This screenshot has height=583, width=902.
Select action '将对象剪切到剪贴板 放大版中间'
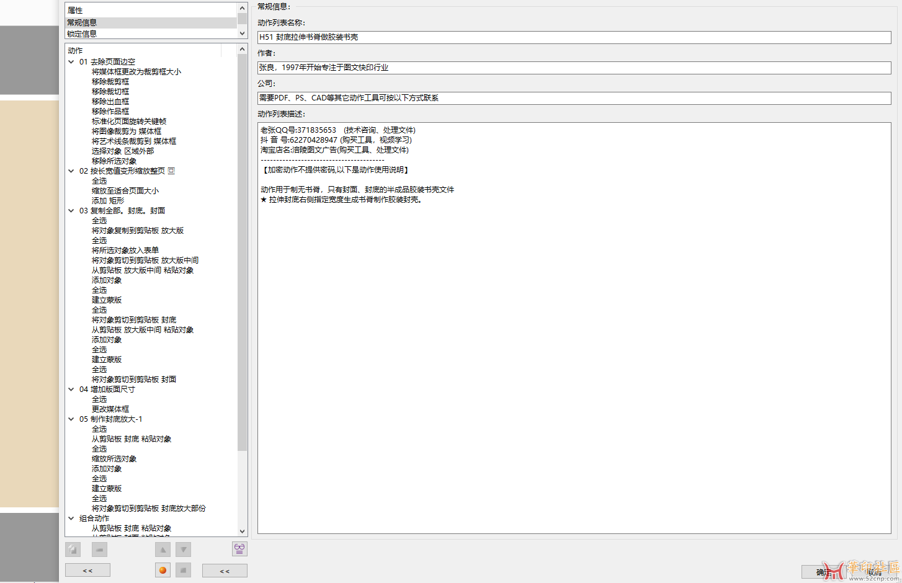coord(145,260)
